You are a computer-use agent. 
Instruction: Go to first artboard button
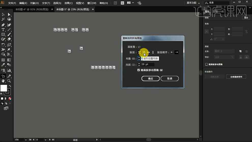coord(30,140)
